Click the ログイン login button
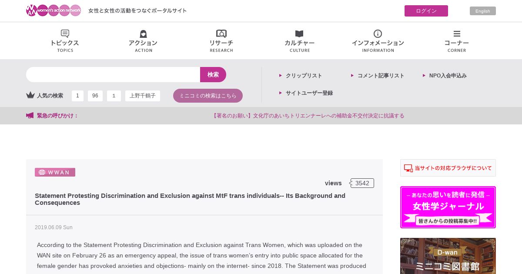The width and height of the screenshot is (522, 274). coord(426,11)
